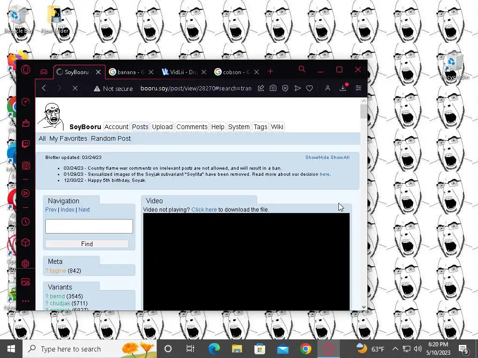Open File Explorer from taskbar
This screenshot has height=358, width=478.
(x=237, y=349)
